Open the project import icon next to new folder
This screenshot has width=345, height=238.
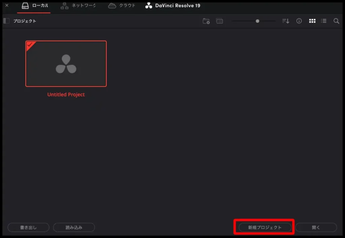click(x=220, y=21)
